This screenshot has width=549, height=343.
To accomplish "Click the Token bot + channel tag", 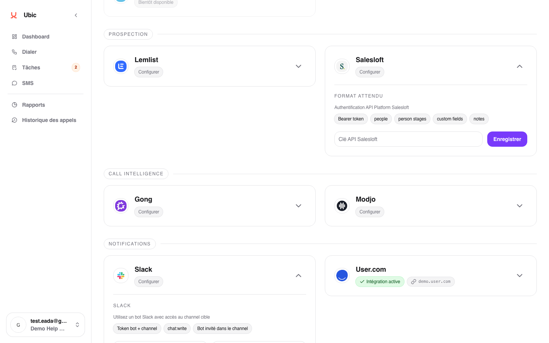I will point(137,329).
